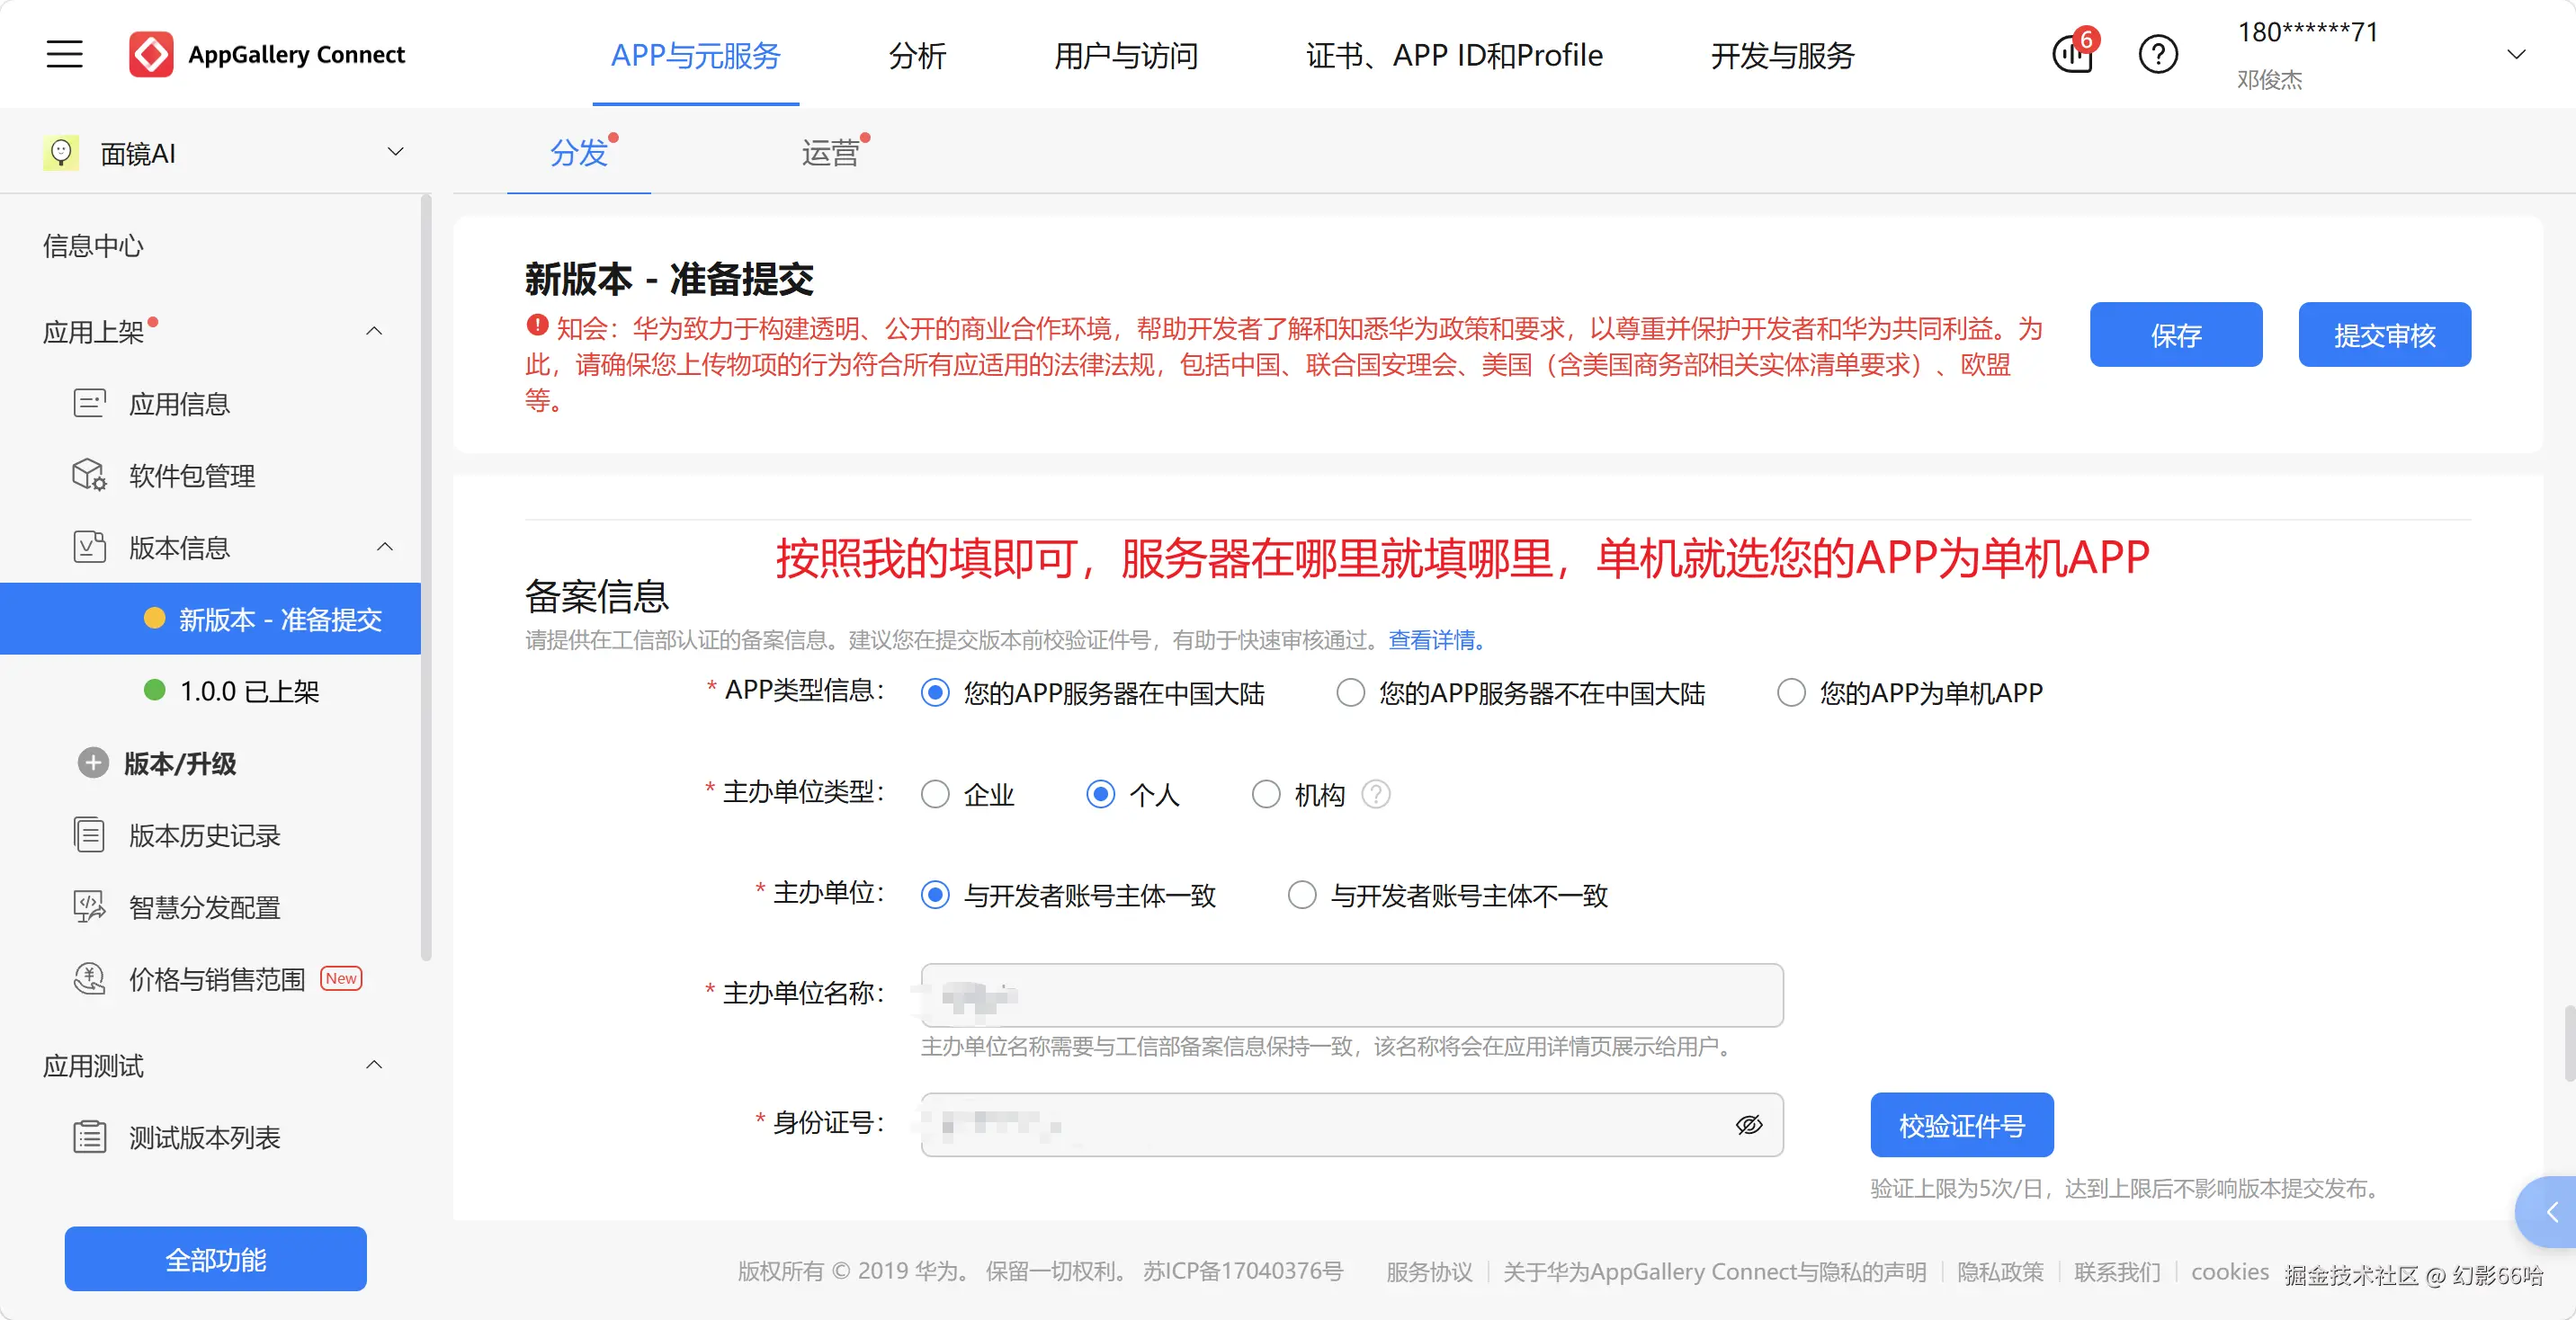Click the 校验证件号 button
The width and height of the screenshot is (2576, 1320).
(x=1962, y=1125)
